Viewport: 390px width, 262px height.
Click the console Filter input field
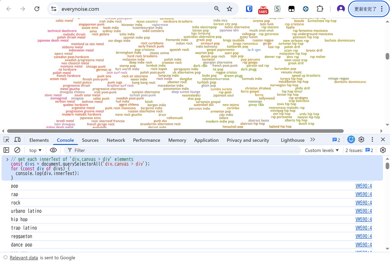coord(98,150)
